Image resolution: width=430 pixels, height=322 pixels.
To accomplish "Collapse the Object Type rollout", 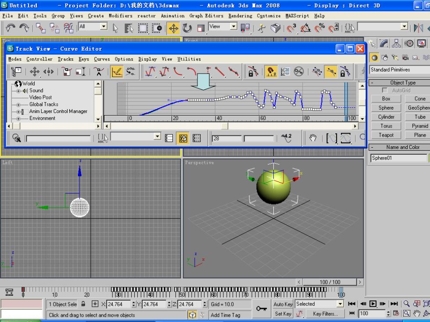I will point(399,83).
